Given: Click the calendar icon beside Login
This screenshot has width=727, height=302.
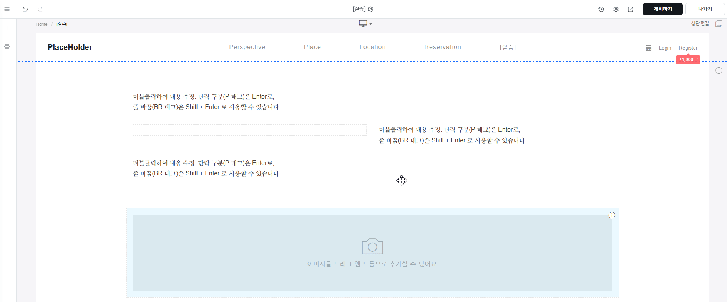Looking at the screenshot, I should point(649,48).
